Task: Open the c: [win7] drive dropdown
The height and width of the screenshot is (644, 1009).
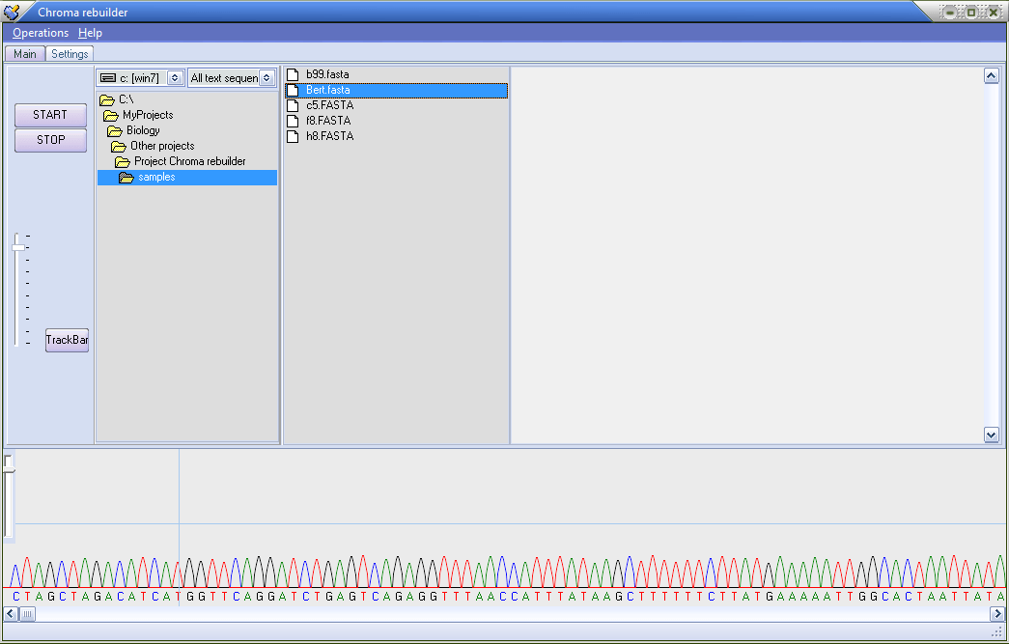Action: pyautogui.click(x=174, y=77)
